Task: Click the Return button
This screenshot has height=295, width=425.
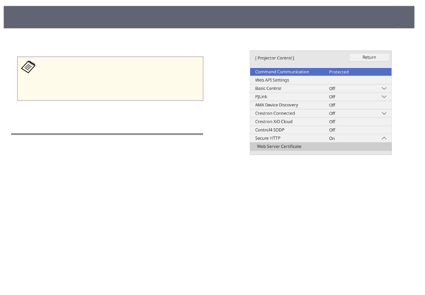Action: (x=369, y=57)
